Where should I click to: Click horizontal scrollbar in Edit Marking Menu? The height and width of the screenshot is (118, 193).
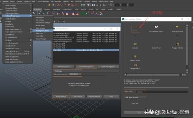click(153, 75)
